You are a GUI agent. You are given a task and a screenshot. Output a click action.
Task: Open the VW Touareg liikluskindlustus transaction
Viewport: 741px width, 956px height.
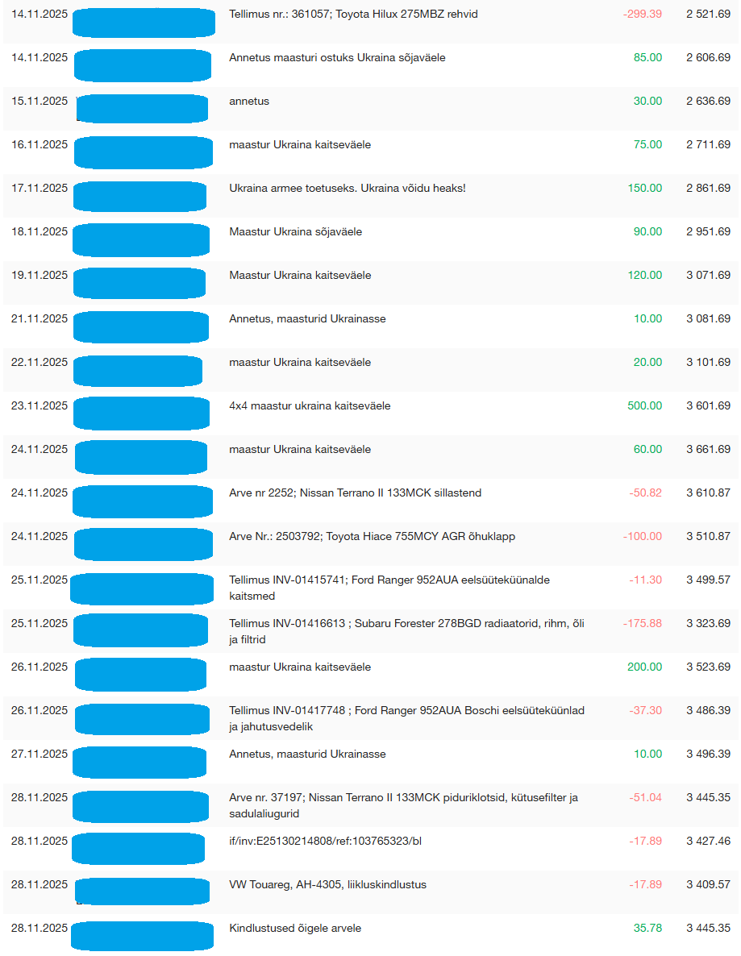pos(327,885)
